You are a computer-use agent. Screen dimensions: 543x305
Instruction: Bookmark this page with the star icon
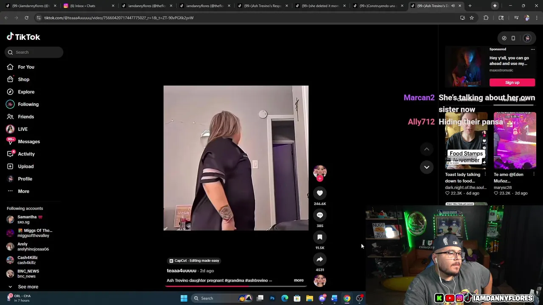471,18
